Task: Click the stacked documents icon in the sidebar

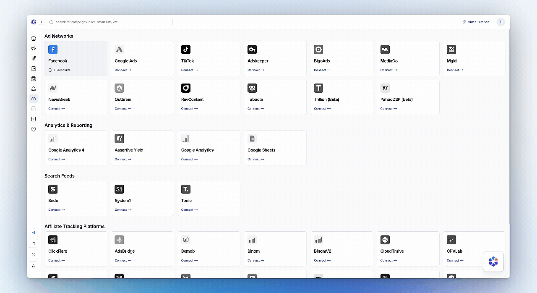Action: (x=34, y=109)
